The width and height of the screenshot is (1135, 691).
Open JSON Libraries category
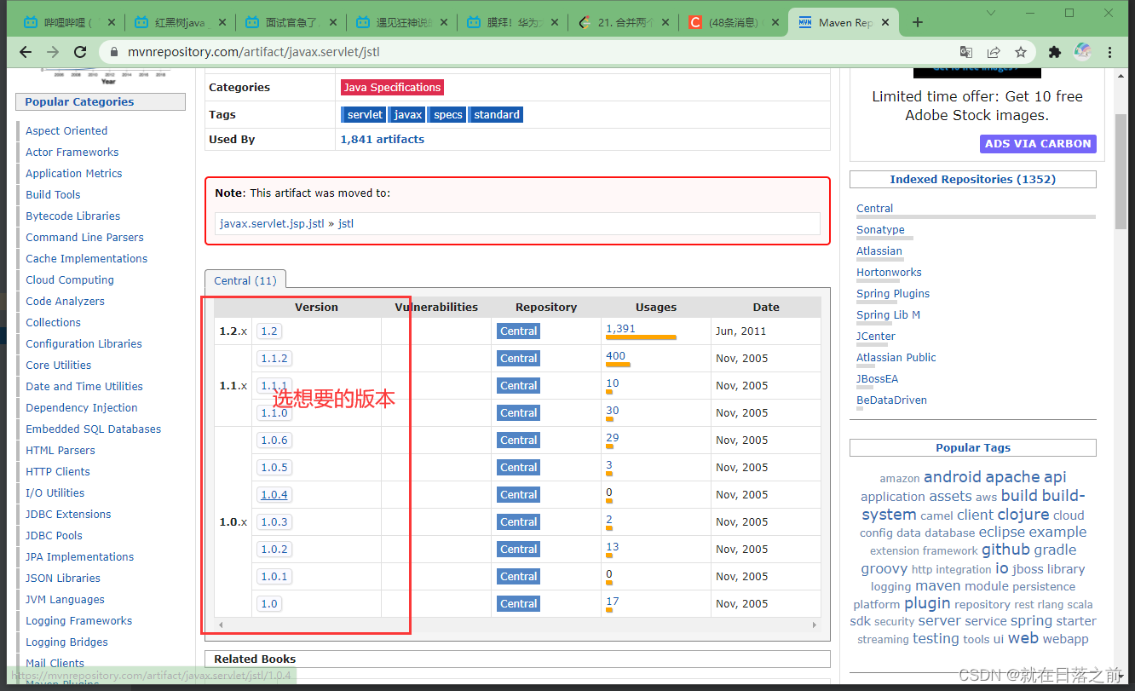pos(63,578)
